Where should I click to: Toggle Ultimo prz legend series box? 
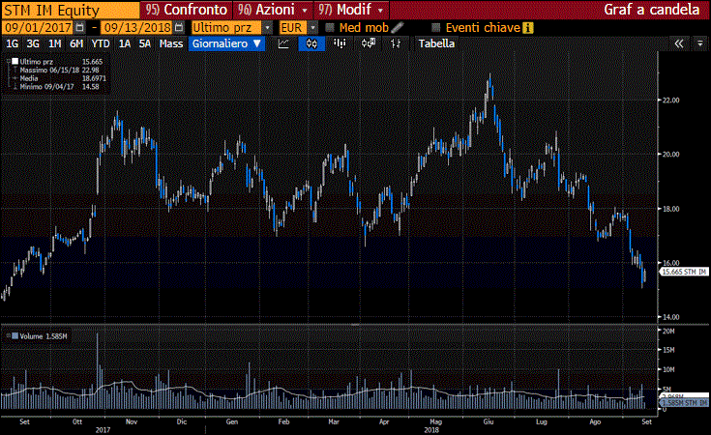[15, 61]
